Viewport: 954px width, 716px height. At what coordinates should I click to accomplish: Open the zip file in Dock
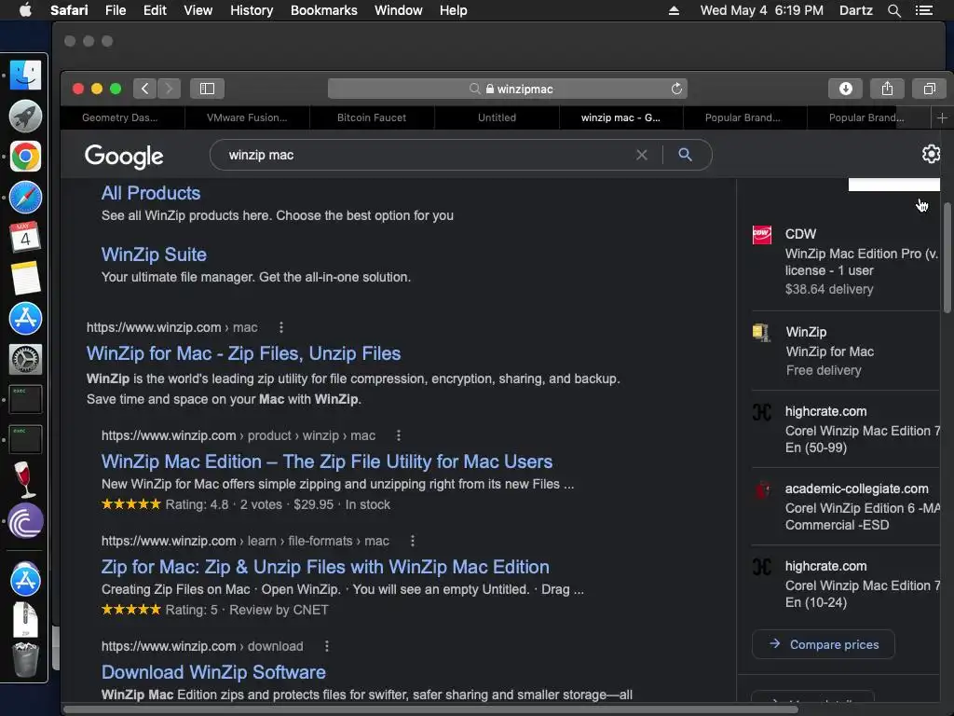25,619
